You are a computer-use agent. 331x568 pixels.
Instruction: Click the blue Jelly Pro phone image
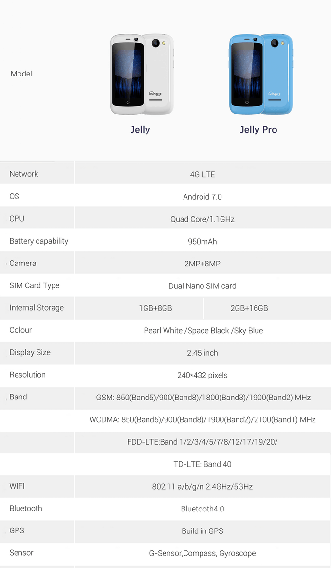(x=260, y=74)
